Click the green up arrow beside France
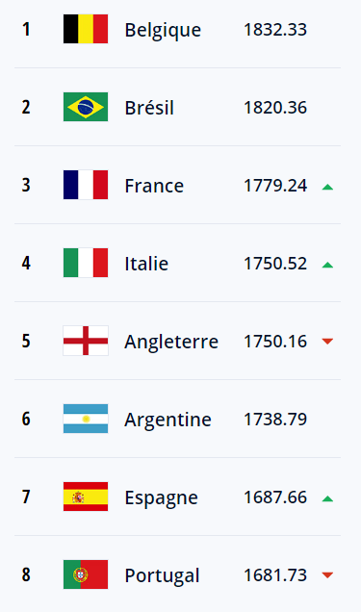This screenshot has height=612, width=361. coord(327,187)
